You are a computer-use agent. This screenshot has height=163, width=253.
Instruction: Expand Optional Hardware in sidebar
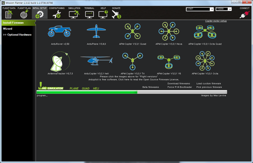click(x=17, y=35)
